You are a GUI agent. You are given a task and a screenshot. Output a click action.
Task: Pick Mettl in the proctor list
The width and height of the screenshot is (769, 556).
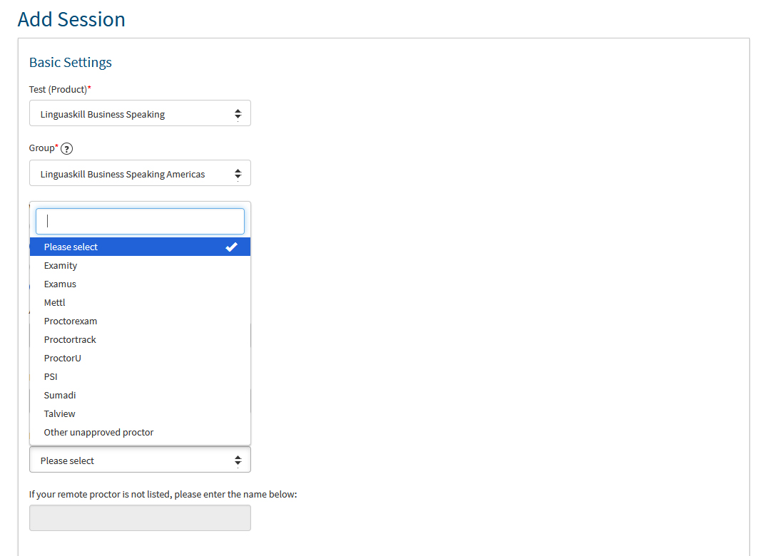pos(140,303)
